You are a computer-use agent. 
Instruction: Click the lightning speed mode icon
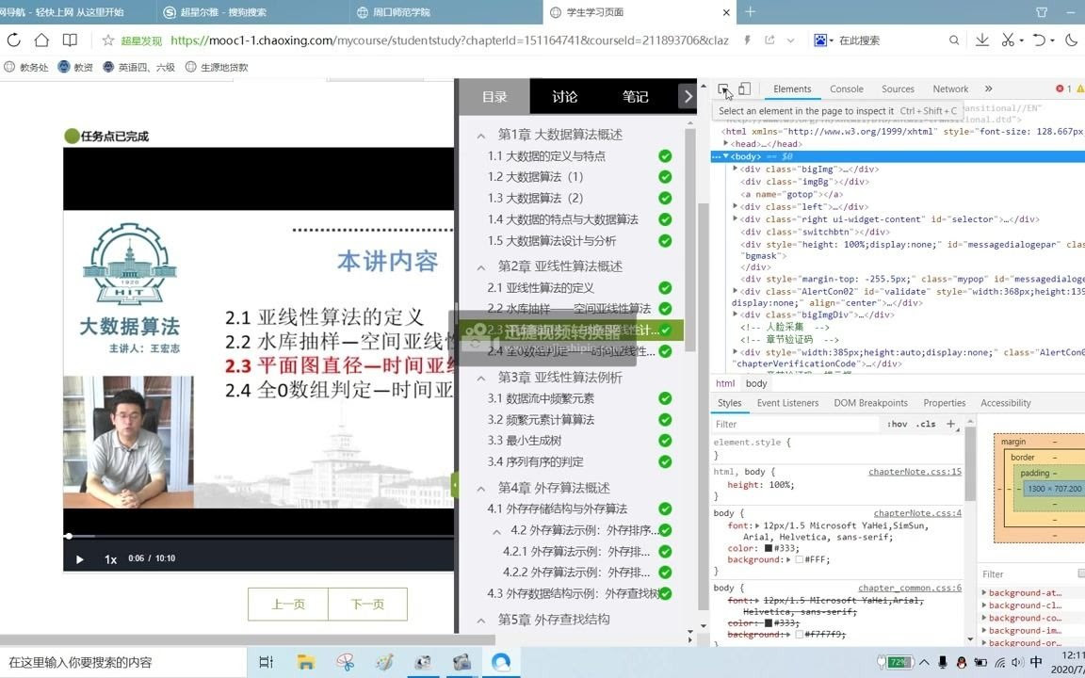[747, 40]
